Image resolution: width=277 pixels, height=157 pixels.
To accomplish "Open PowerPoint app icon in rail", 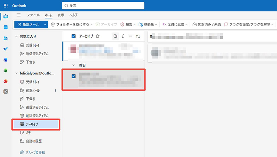I will point(6,81).
